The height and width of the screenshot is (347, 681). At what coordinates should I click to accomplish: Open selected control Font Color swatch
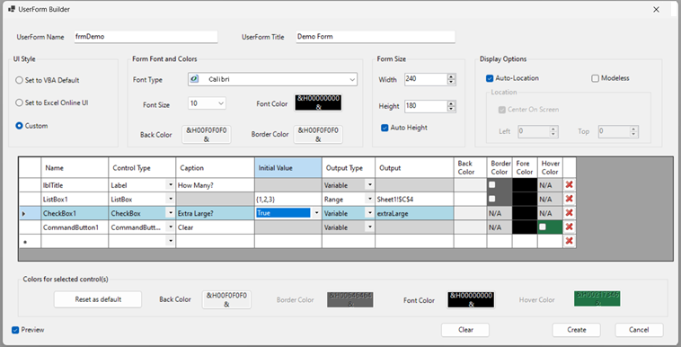[471, 299]
